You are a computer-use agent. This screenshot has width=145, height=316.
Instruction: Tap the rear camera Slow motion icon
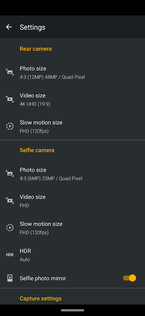[x=10, y=126]
